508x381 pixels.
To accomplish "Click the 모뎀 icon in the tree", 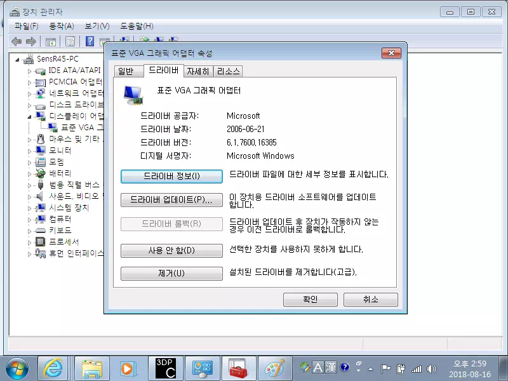I will 41,162.
